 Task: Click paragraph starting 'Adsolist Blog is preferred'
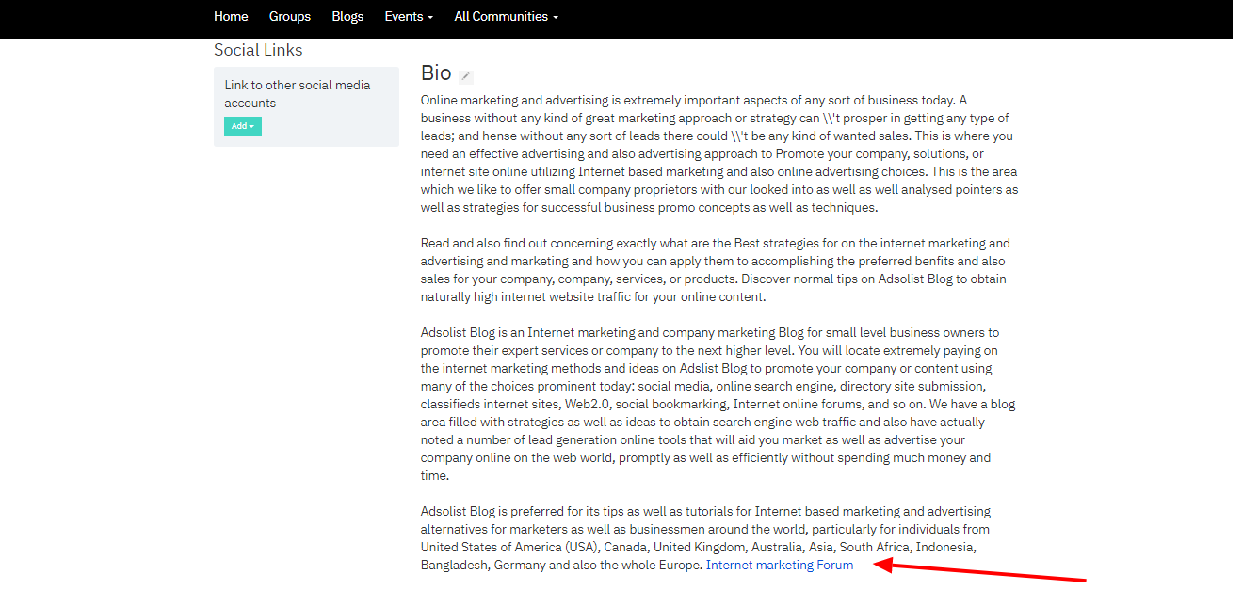pyautogui.click(x=706, y=538)
